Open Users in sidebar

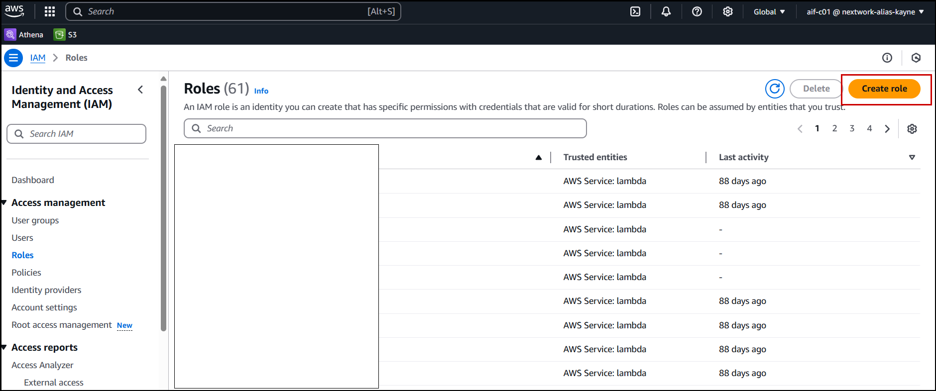coord(22,238)
